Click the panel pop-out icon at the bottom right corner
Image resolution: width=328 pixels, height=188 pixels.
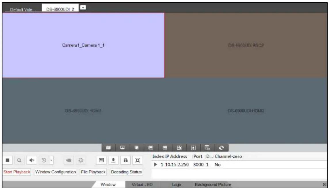coord(324,185)
